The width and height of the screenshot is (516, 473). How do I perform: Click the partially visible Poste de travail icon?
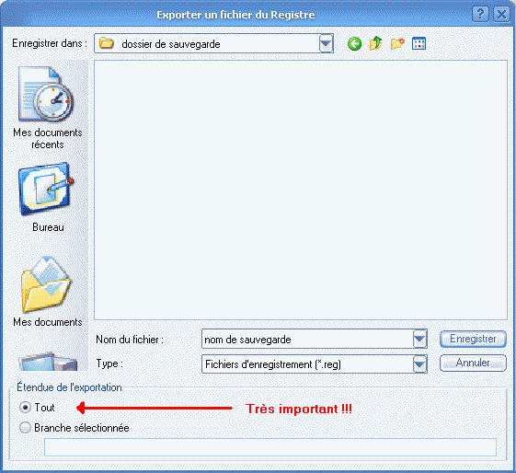point(48,362)
